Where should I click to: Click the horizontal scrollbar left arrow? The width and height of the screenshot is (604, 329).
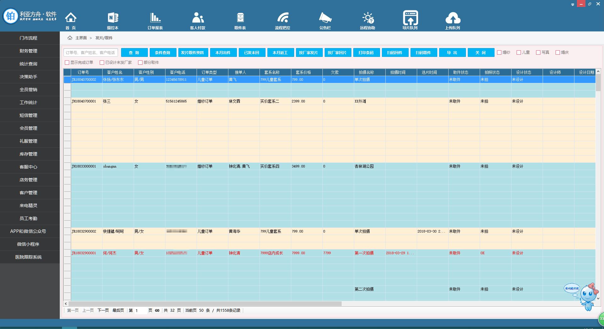(66, 304)
